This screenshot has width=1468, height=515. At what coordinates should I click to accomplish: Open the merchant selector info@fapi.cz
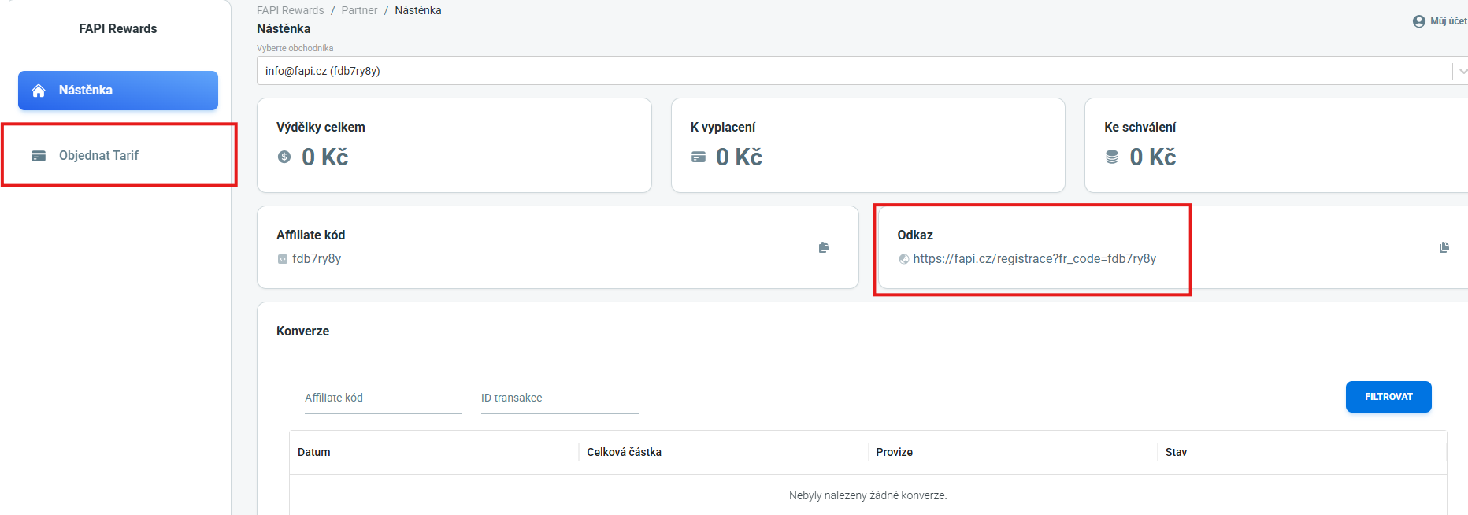(862, 71)
